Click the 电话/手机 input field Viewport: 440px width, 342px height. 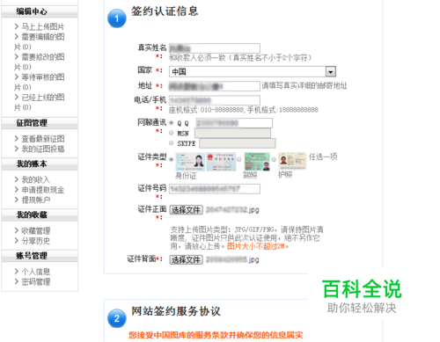point(215,100)
